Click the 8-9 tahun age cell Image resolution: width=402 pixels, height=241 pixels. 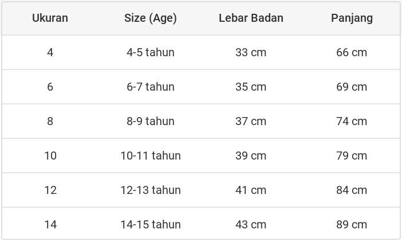(x=151, y=121)
